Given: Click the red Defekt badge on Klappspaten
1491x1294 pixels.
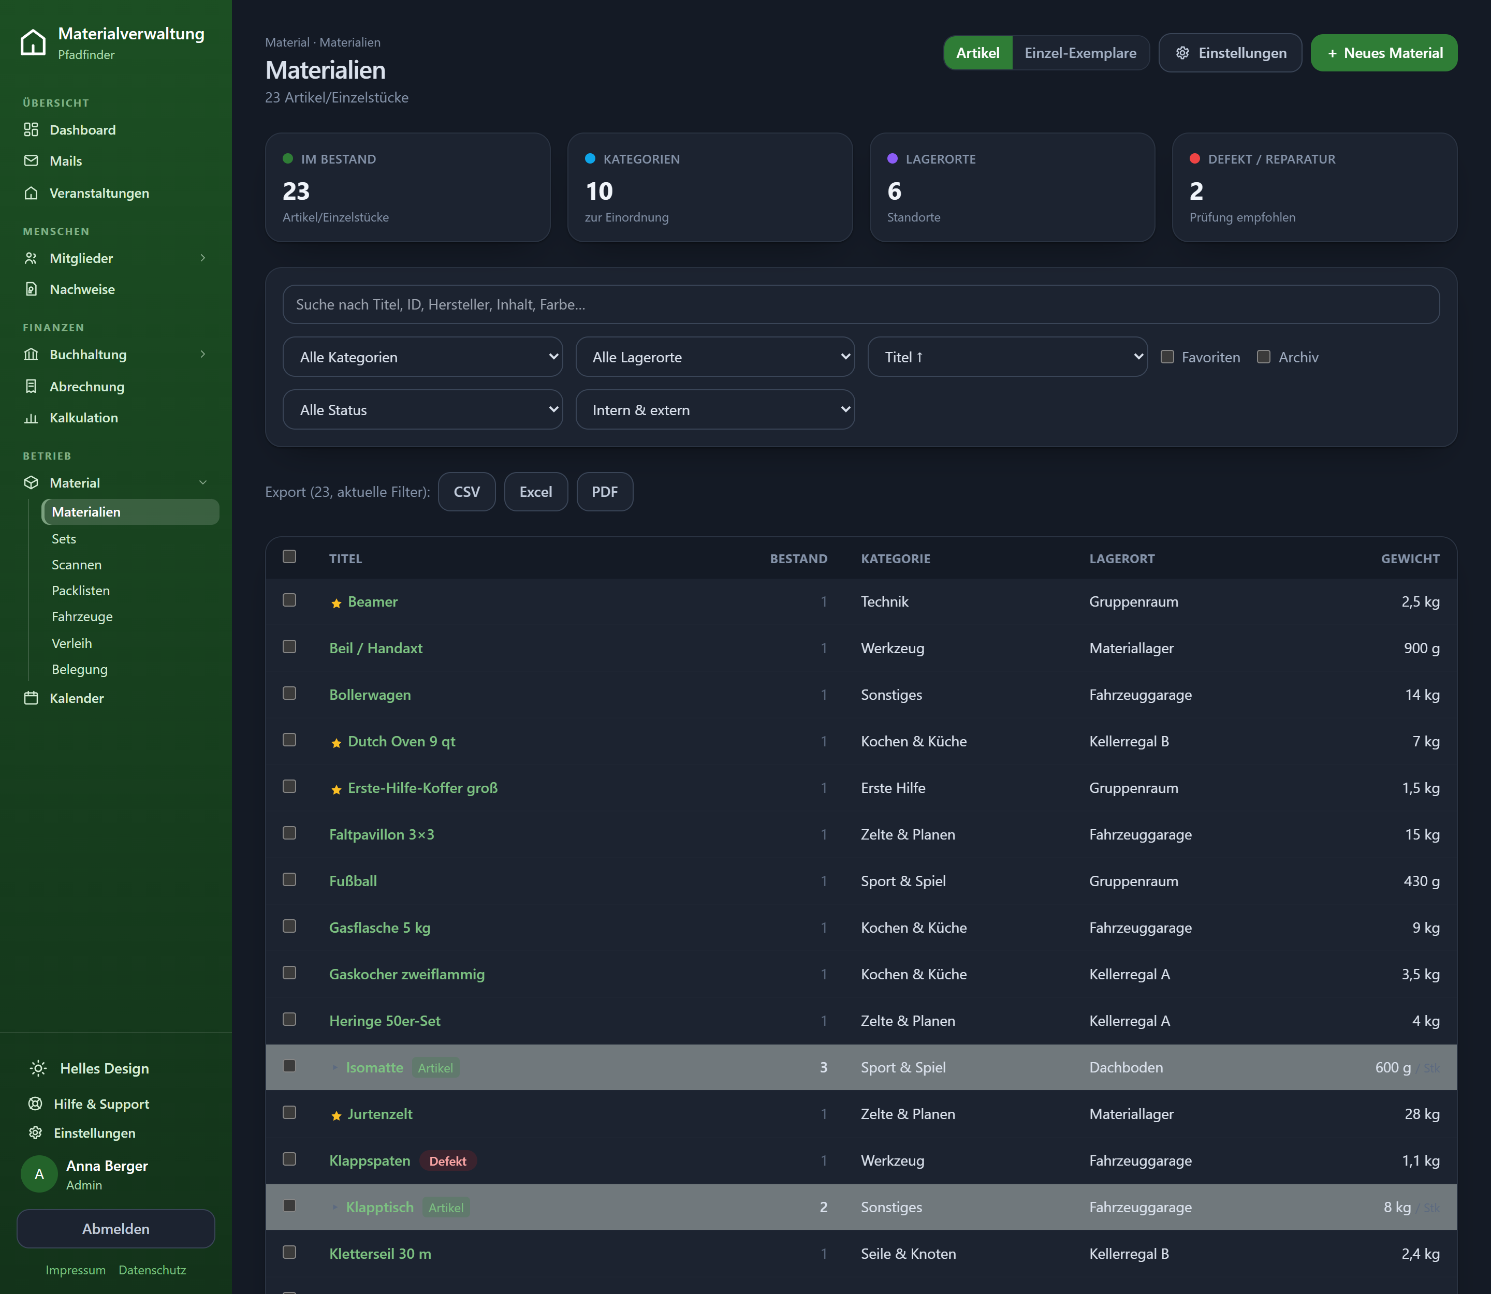Looking at the screenshot, I should pos(448,1160).
